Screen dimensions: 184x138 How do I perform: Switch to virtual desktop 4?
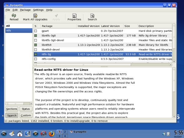click(x=65, y=136)
